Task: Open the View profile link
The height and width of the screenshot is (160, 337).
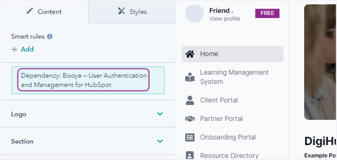Action: point(225,19)
